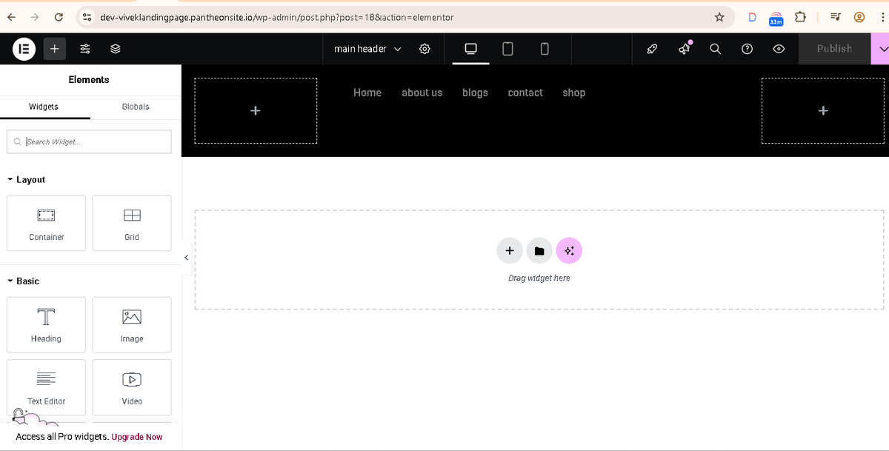The height and width of the screenshot is (451, 889).
Task: Open the Help question mark icon
Action: (x=748, y=49)
